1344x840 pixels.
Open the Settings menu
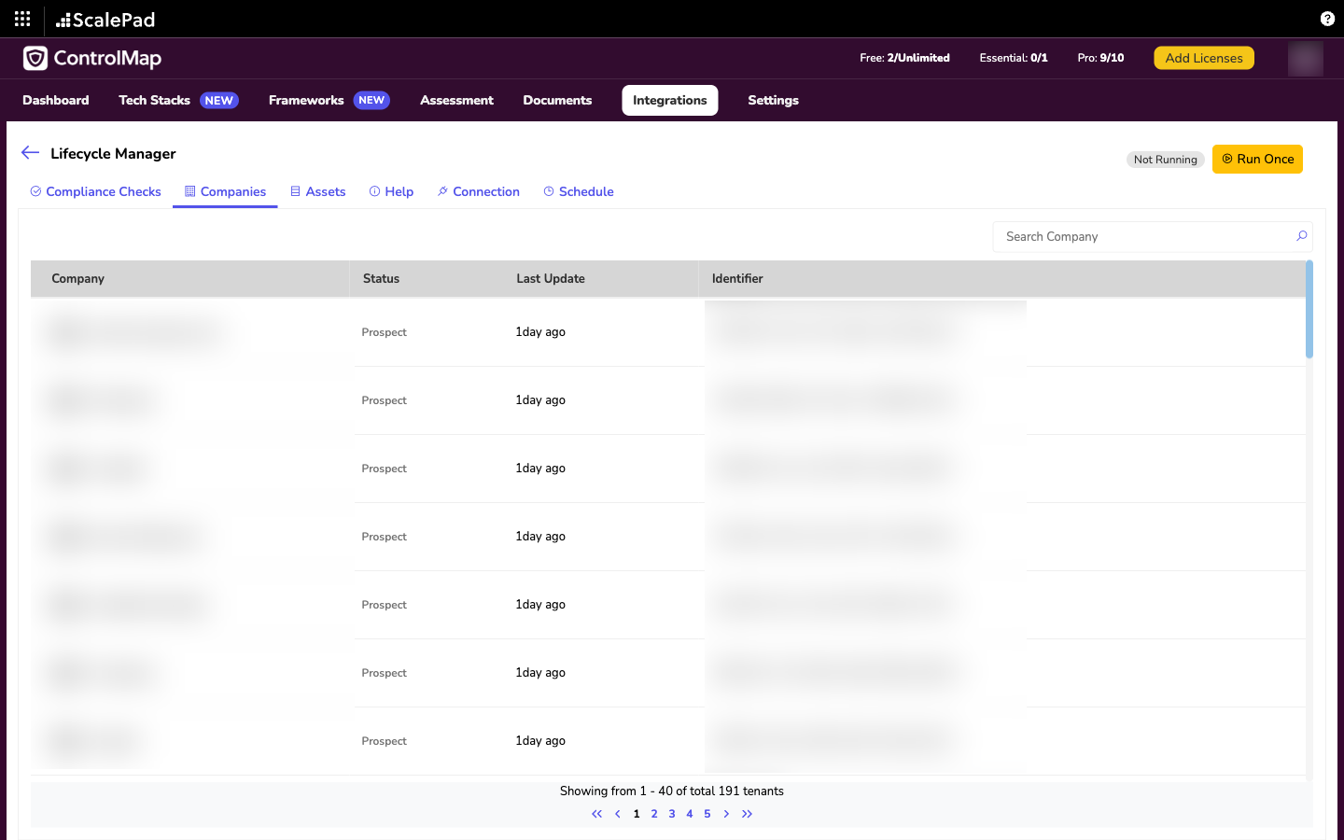[773, 100]
